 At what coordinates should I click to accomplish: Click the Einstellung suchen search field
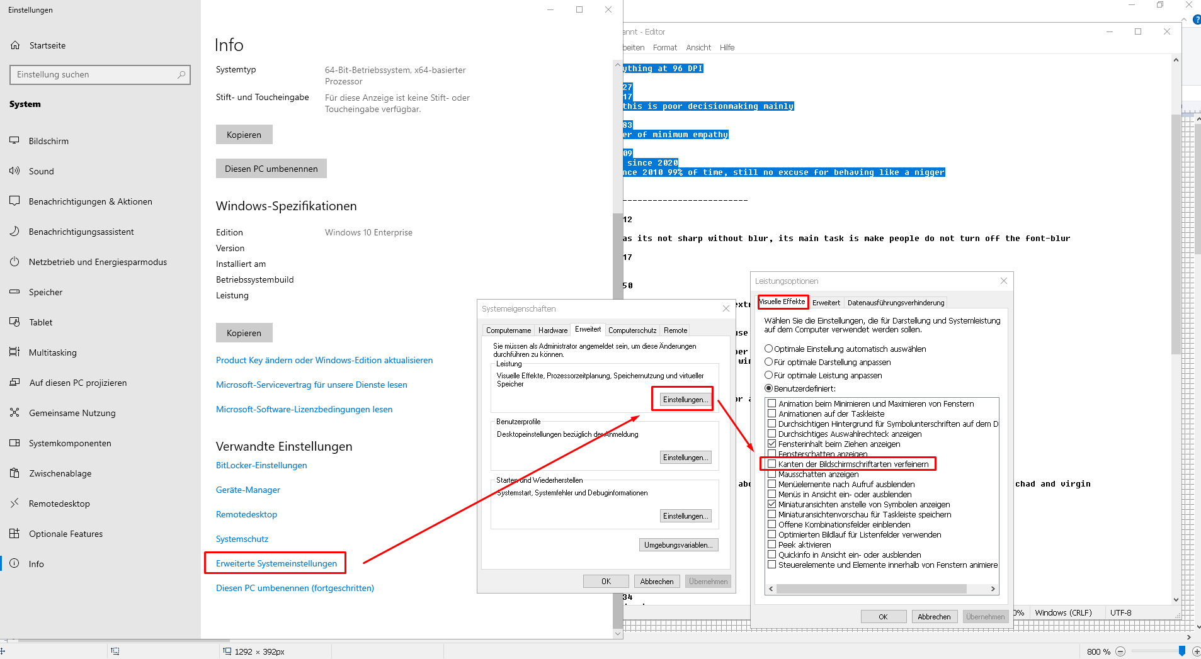pos(100,74)
